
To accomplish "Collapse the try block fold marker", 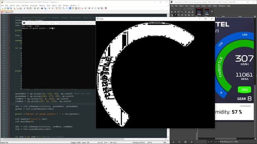I will [9, 35].
